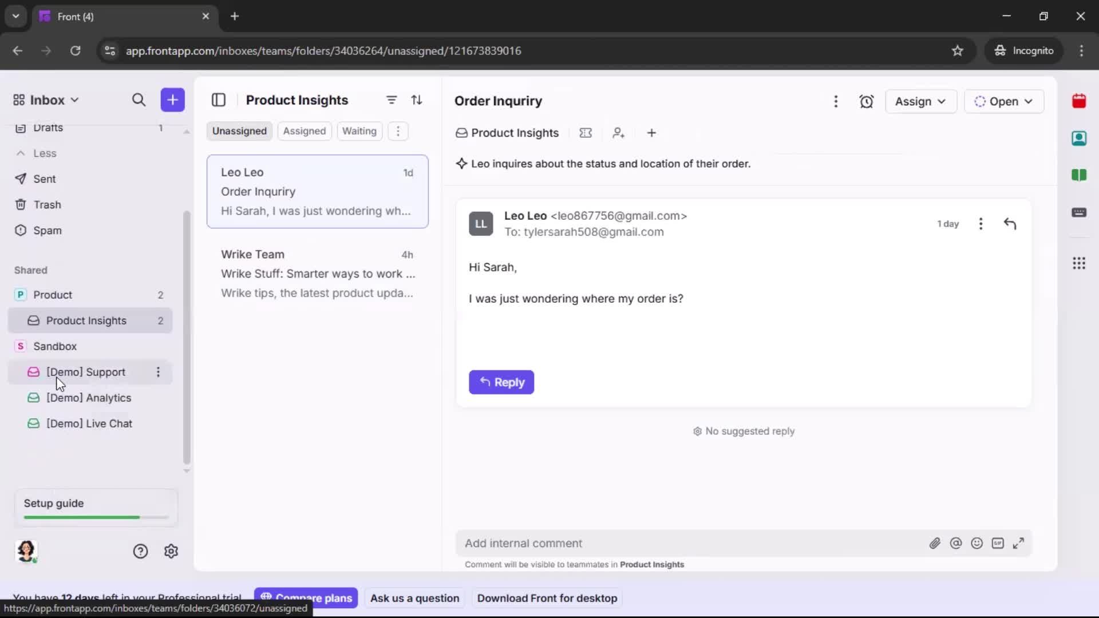This screenshot has width=1099, height=618.
Task: Switch to the Assigned tab
Action: (x=305, y=131)
